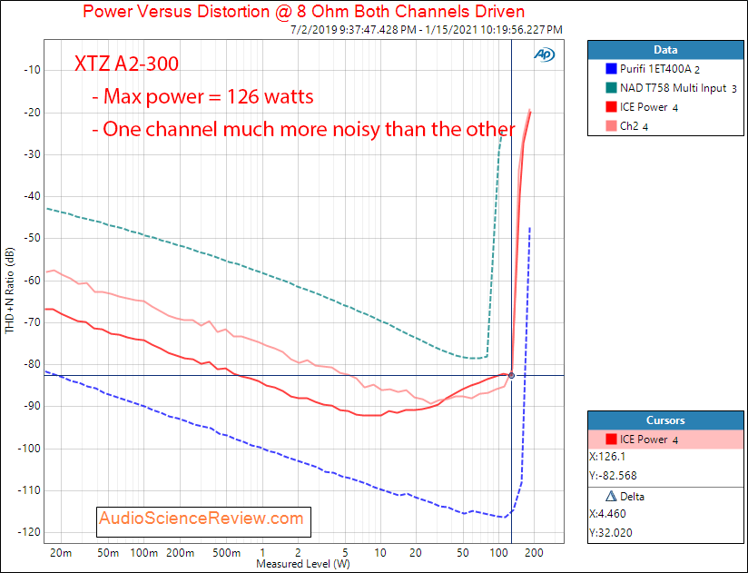The width and height of the screenshot is (748, 573).
Task: Select the ICE Power row in the Cursors panel
Action: 665,440
